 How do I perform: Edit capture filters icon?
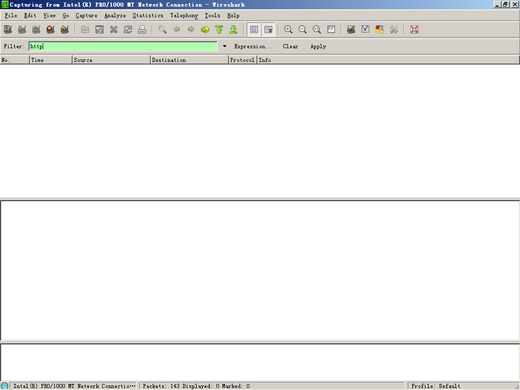[351, 29]
